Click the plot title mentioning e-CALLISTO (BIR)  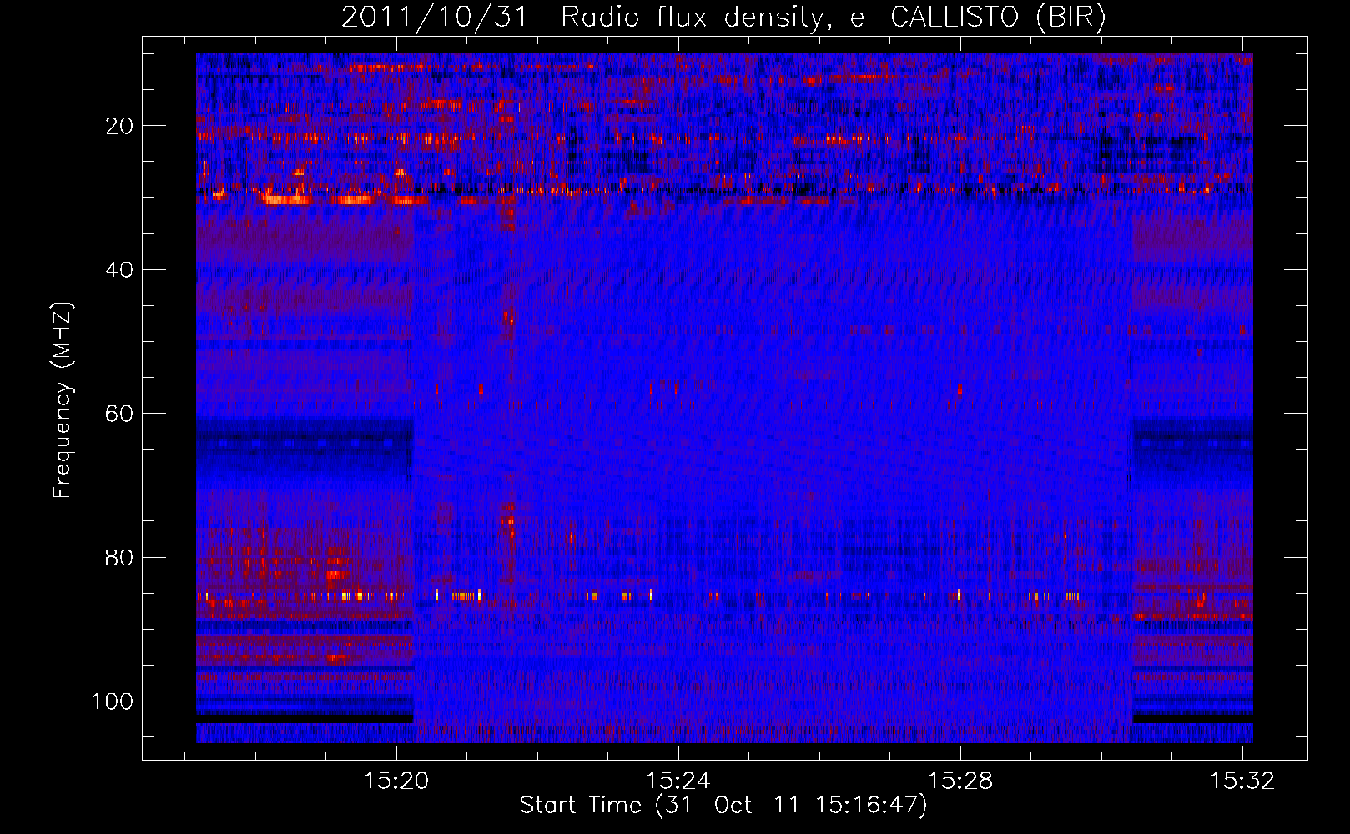pos(723,18)
